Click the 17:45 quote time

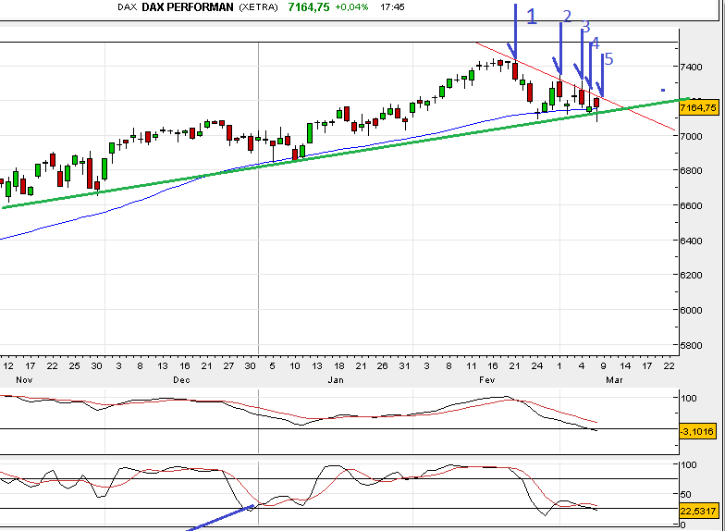point(392,7)
